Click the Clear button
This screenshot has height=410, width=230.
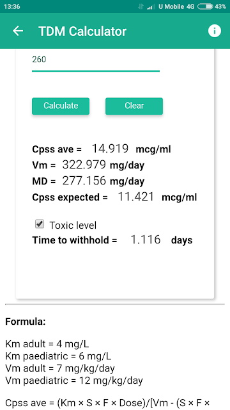coord(134,106)
